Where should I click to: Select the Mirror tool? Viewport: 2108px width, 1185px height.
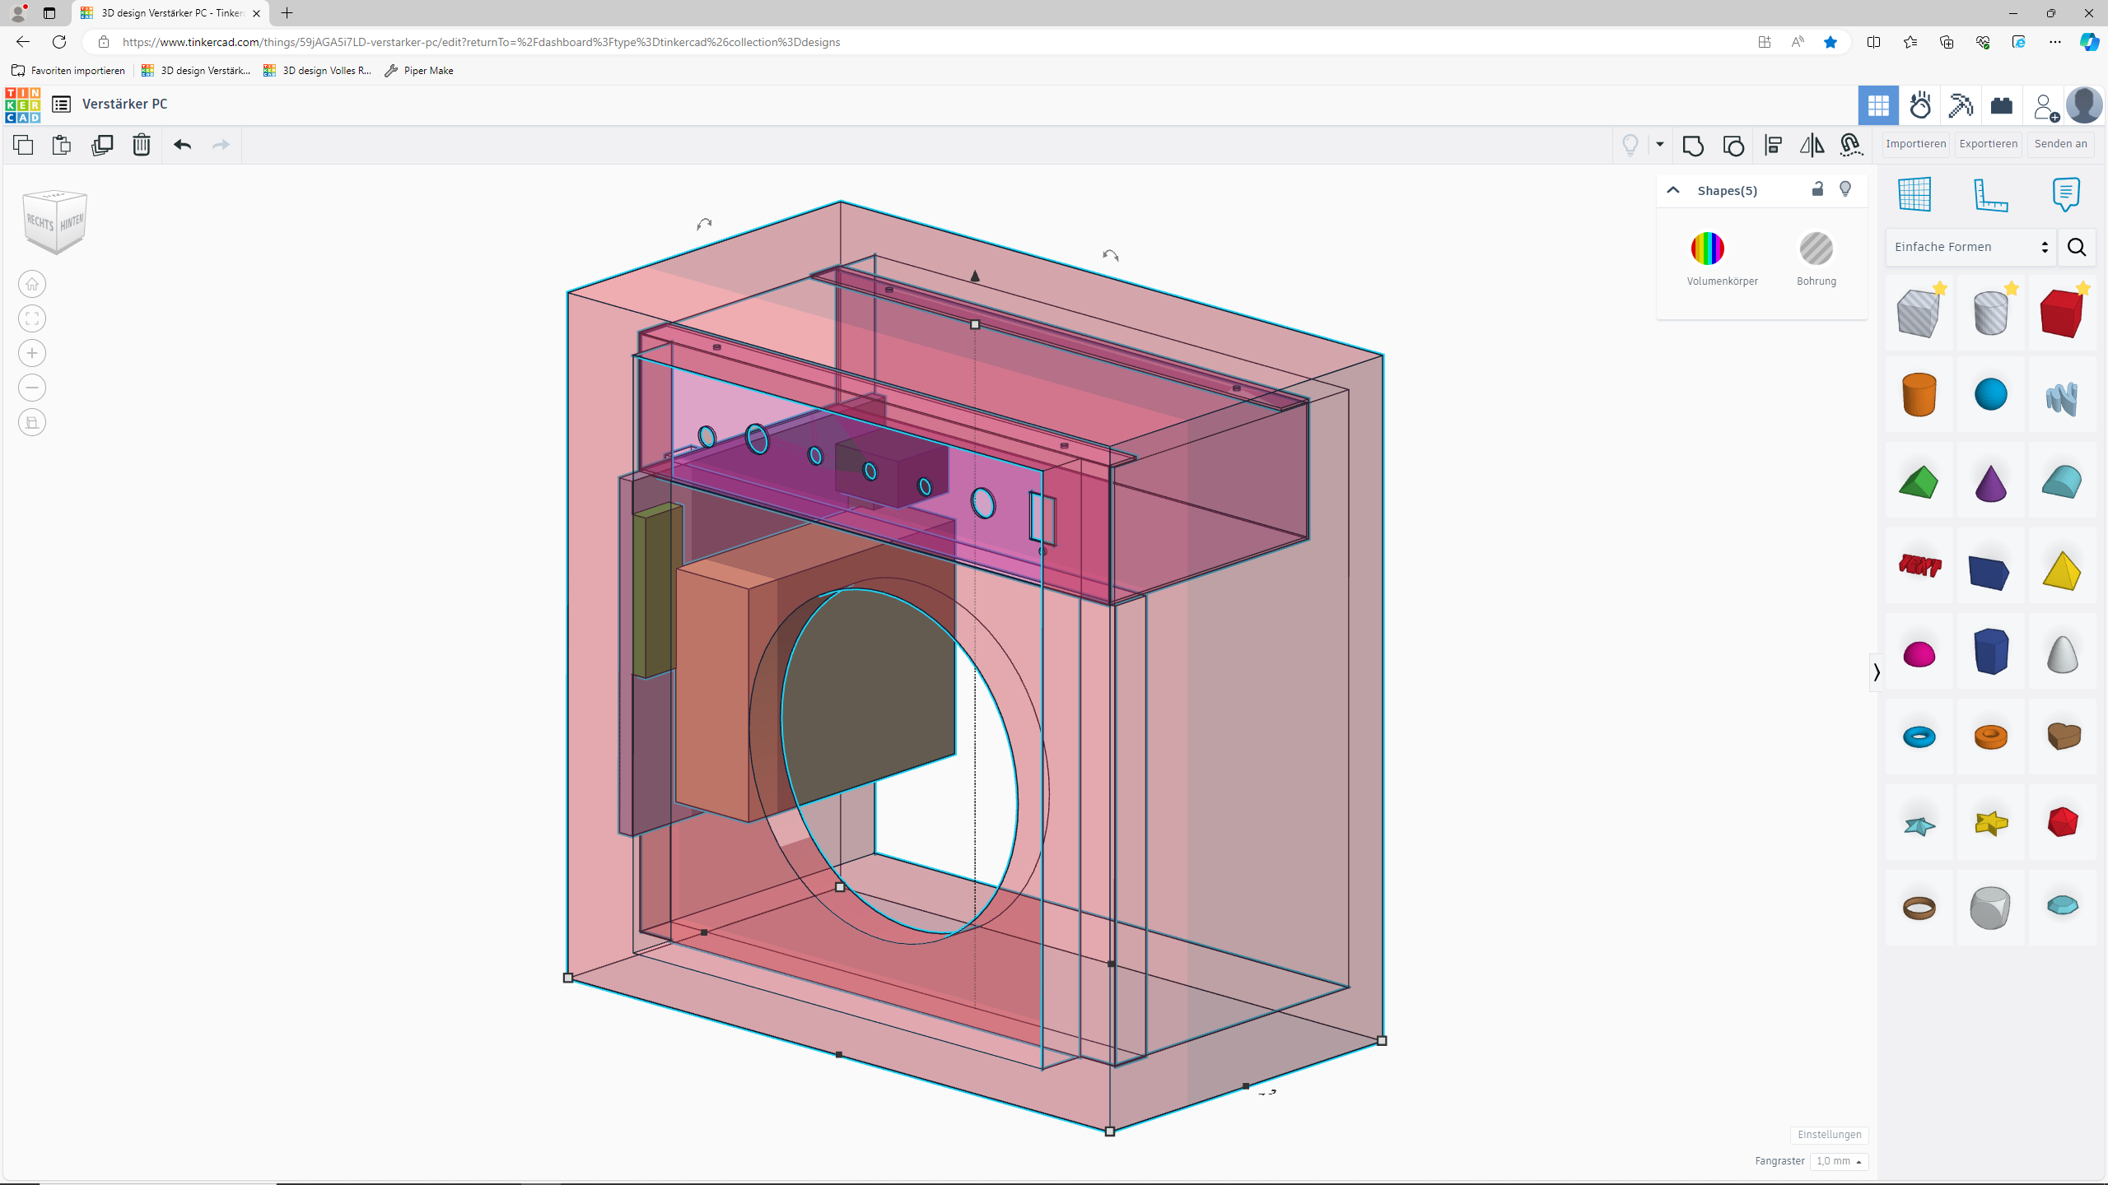coord(1812,146)
